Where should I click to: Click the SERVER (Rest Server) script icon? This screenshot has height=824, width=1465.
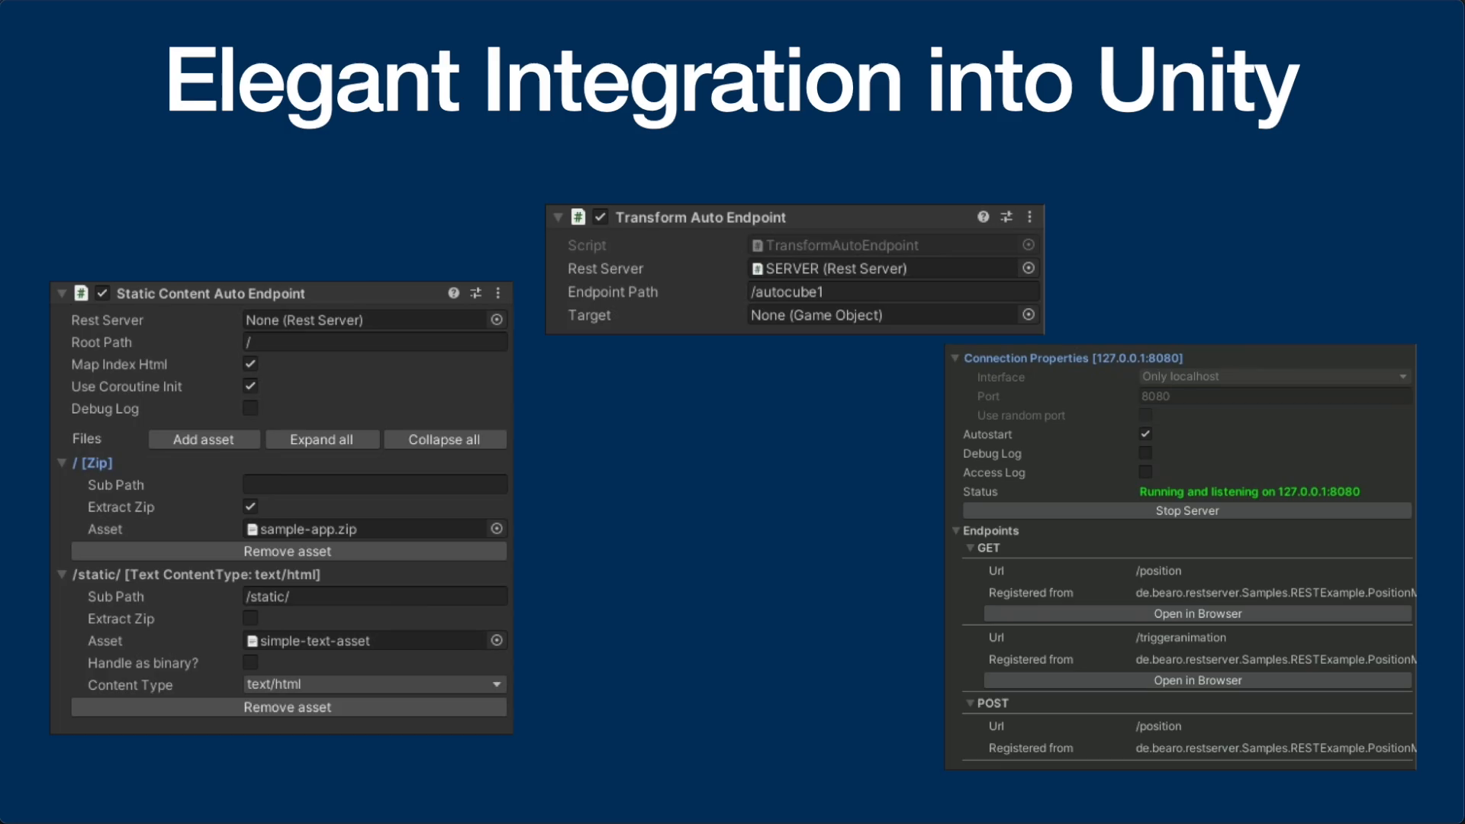tap(757, 269)
